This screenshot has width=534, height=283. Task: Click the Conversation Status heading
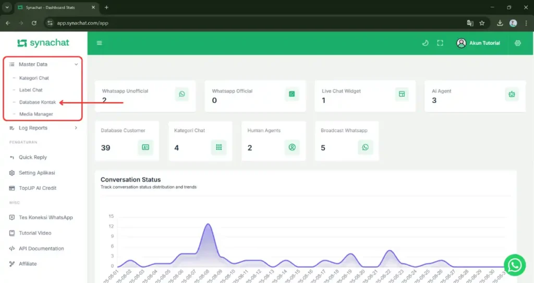(x=130, y=179)
